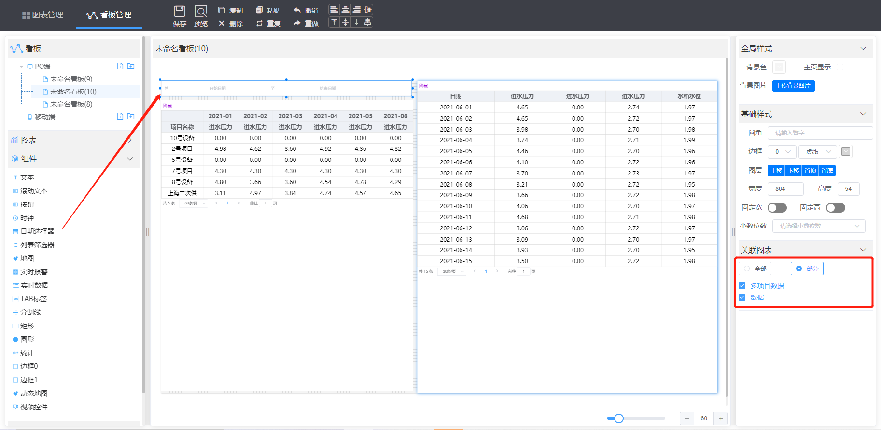Open 未命名看板(9) in the tree
The width and height of the screenshot is (881, 430).
(x=71, y=79)
